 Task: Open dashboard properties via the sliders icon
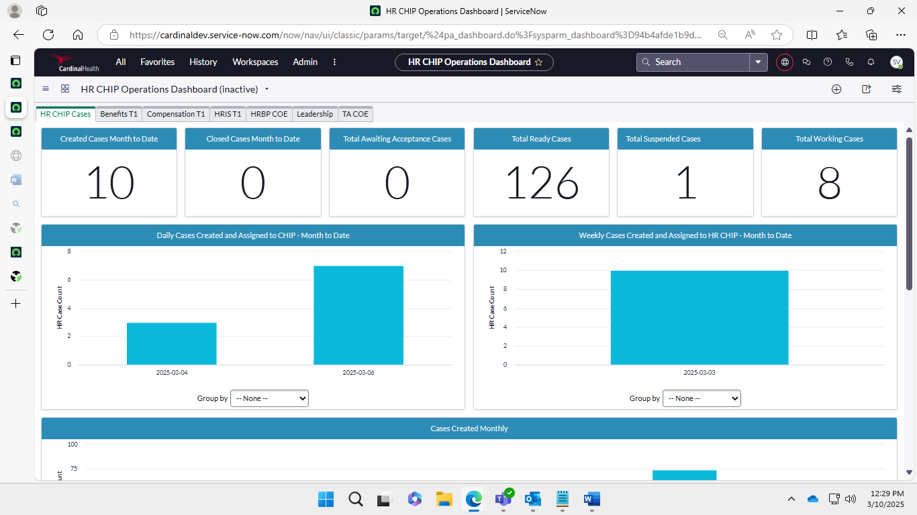point(896,89)
